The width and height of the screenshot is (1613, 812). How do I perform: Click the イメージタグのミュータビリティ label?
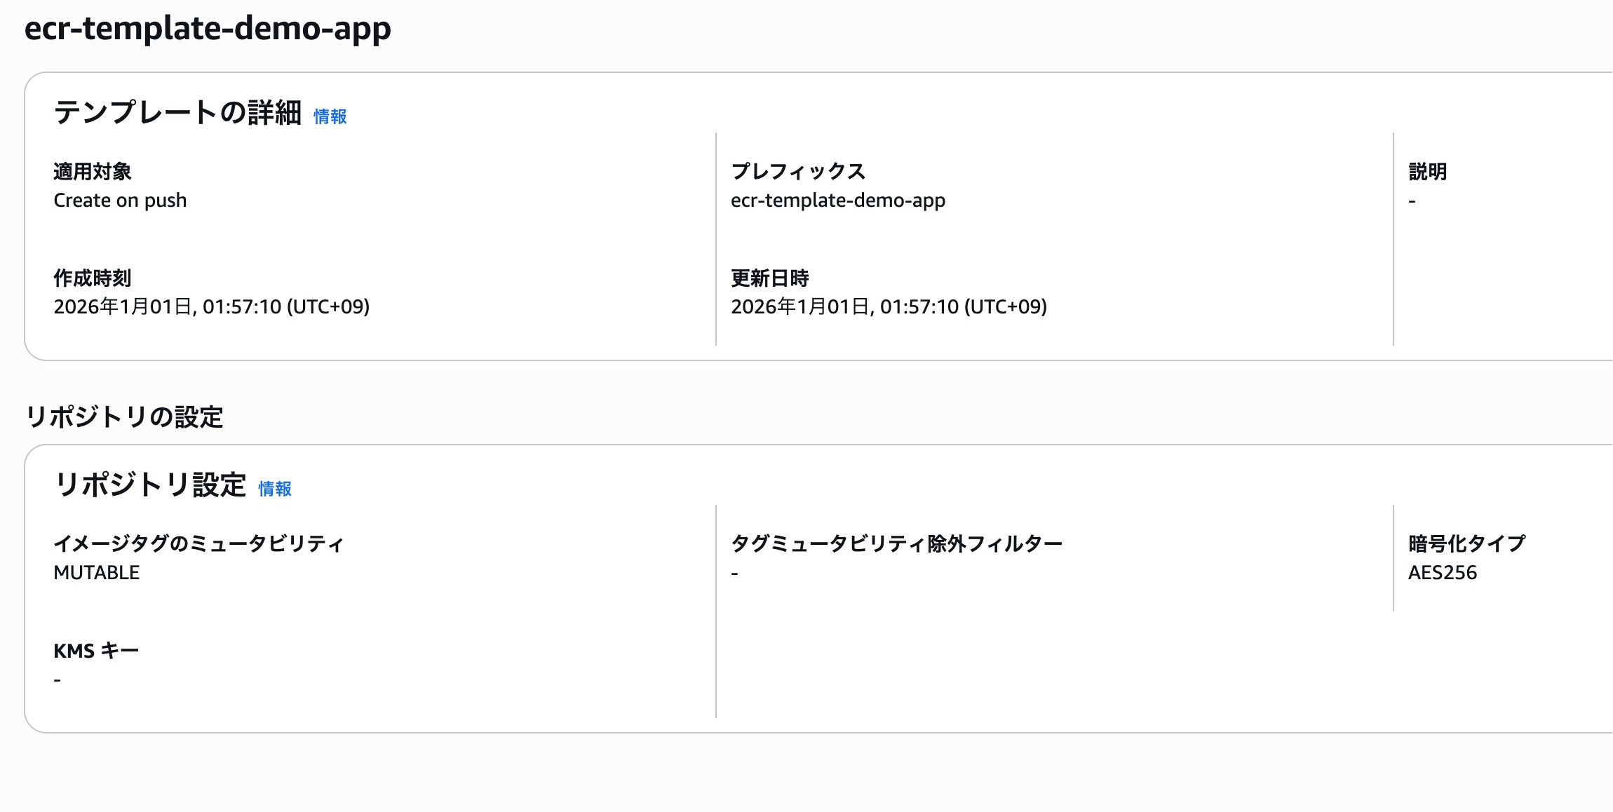[198, 544]
